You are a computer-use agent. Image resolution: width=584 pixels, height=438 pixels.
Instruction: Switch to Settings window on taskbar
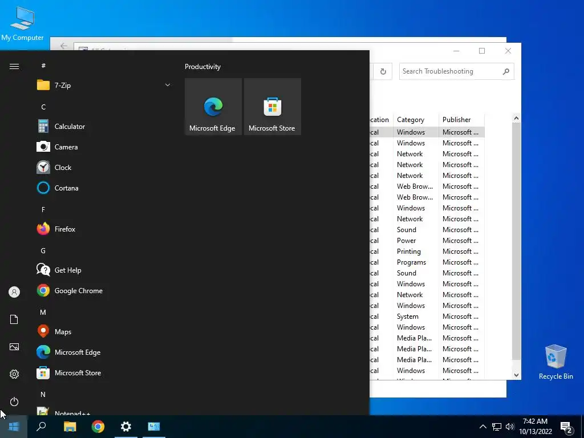tap(126, 427)
